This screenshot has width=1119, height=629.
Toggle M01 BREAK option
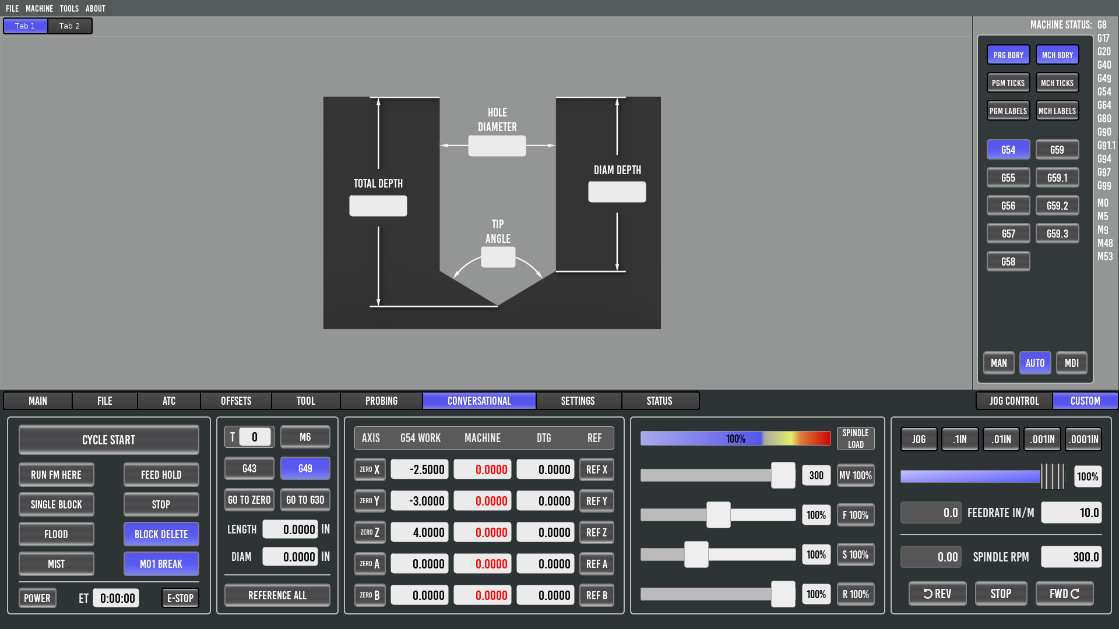[161, 564]
